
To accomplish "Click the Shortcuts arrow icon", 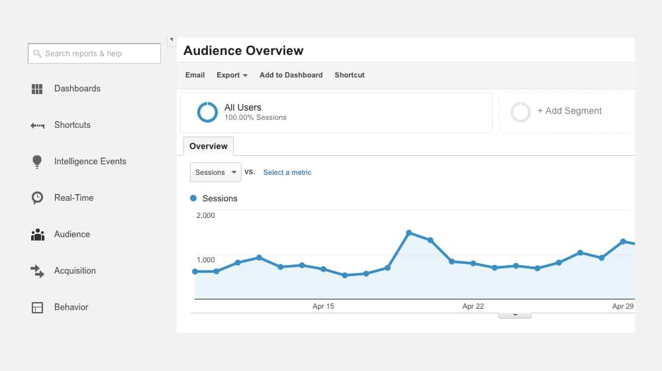I will coord(37,125).
